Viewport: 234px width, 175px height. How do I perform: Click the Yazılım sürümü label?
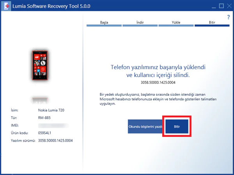(23, 140)
